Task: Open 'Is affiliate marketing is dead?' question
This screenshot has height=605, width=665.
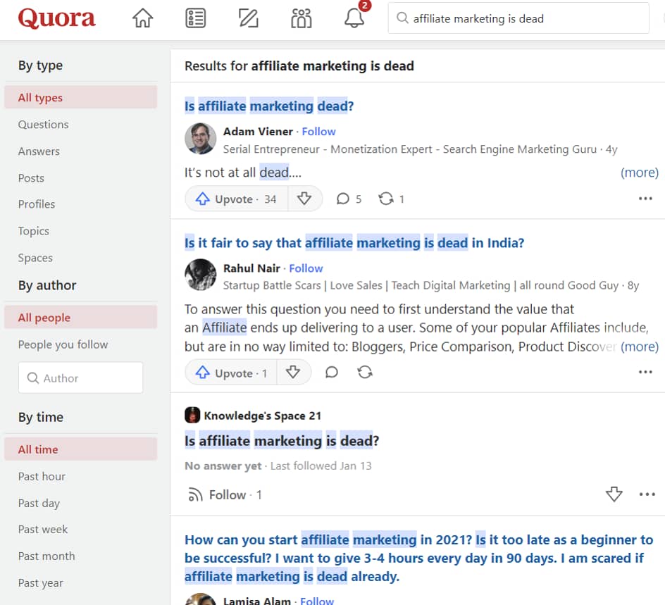Action: point(282,441)
